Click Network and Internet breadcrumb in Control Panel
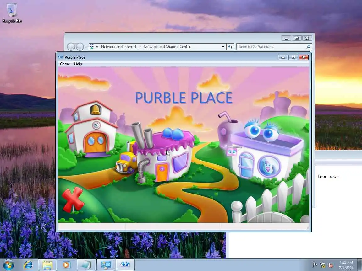The width and height of the screenshot is (362, 271). point(119,46)
